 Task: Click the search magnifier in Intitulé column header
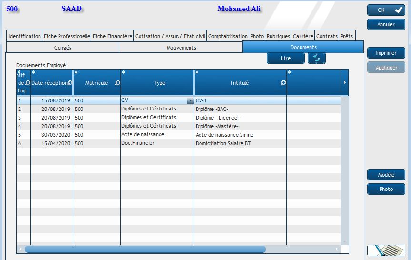(283, 83)
